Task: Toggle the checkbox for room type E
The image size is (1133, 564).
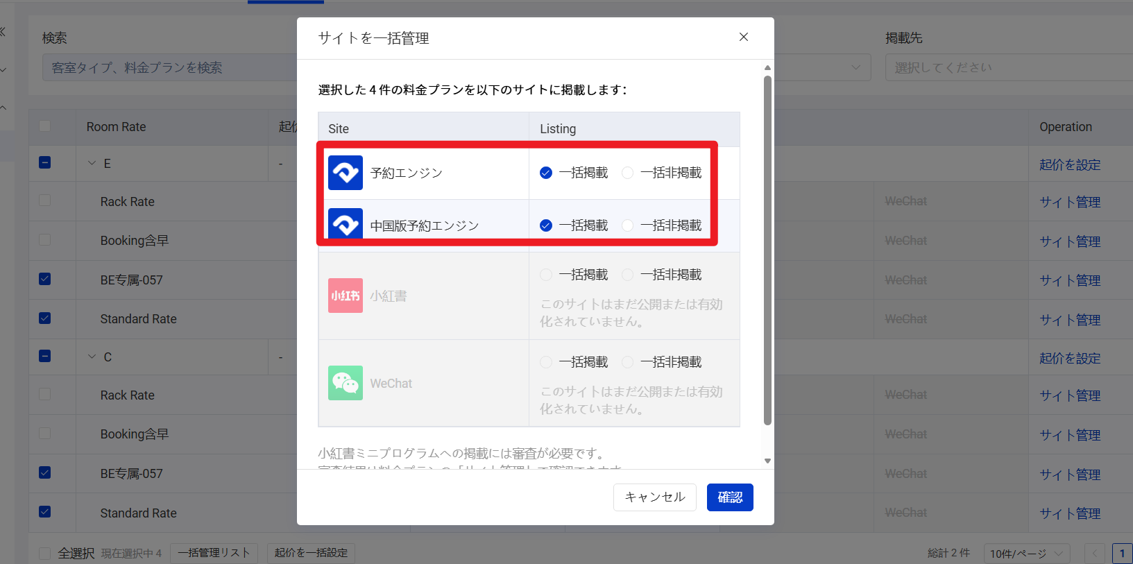Action: click(x=45, y=162)
